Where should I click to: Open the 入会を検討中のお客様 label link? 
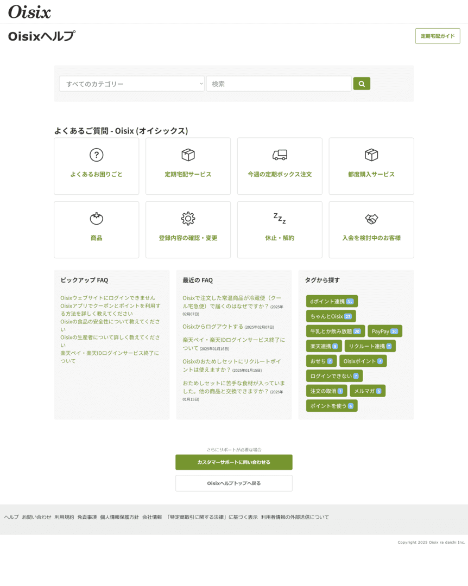point(371,238)
